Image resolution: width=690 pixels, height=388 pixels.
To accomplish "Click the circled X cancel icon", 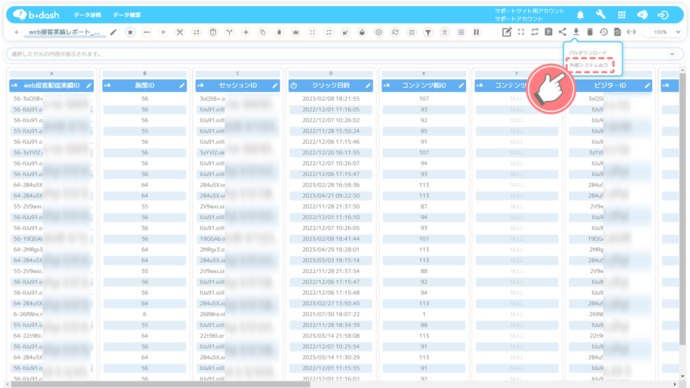I will pyautogui.click(x=378, y=32).
